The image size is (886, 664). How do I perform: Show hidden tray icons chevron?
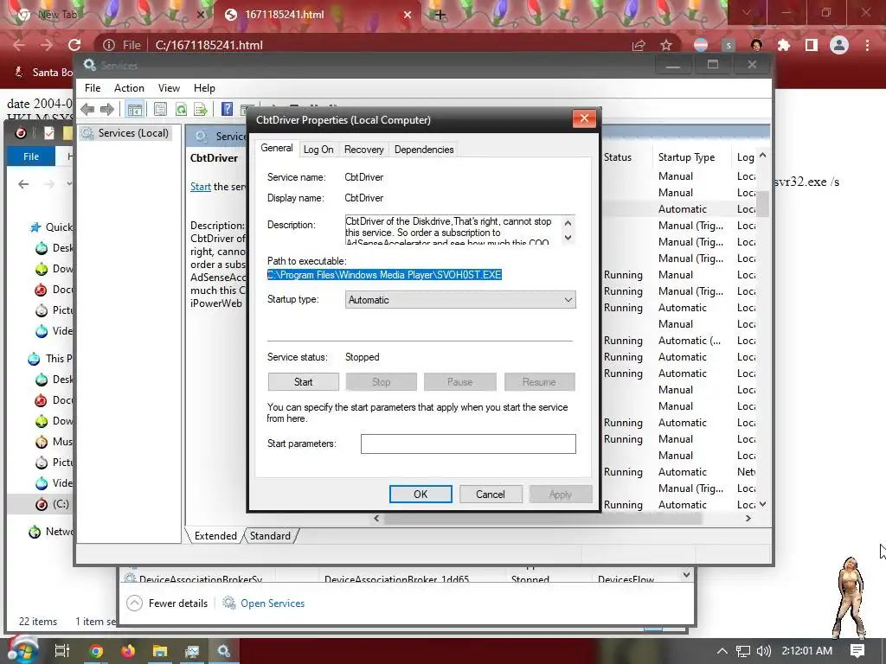(722, 651)
